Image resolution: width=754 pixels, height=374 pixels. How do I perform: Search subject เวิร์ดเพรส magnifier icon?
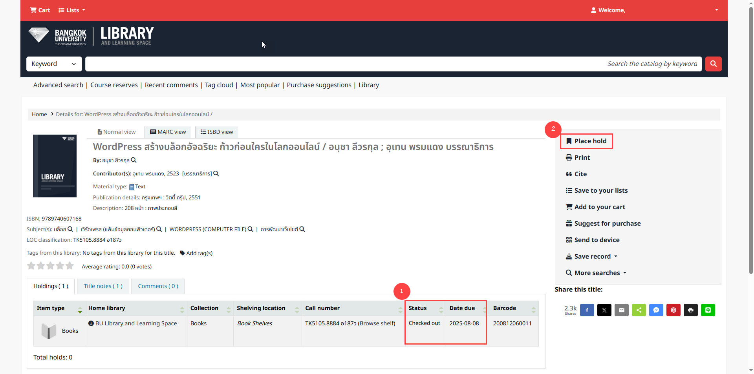(159, 229)
